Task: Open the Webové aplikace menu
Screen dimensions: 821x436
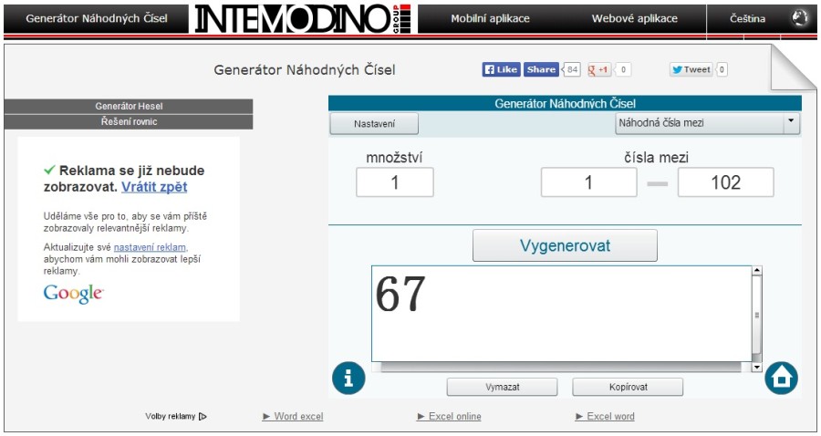Action: pyautogui.click(x=634, y=18)
